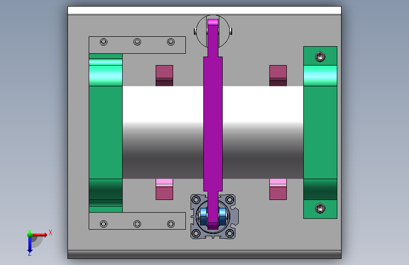
Task: Pick the leftmost screw on the lower gray plate
Action: [x=104, y=224]
